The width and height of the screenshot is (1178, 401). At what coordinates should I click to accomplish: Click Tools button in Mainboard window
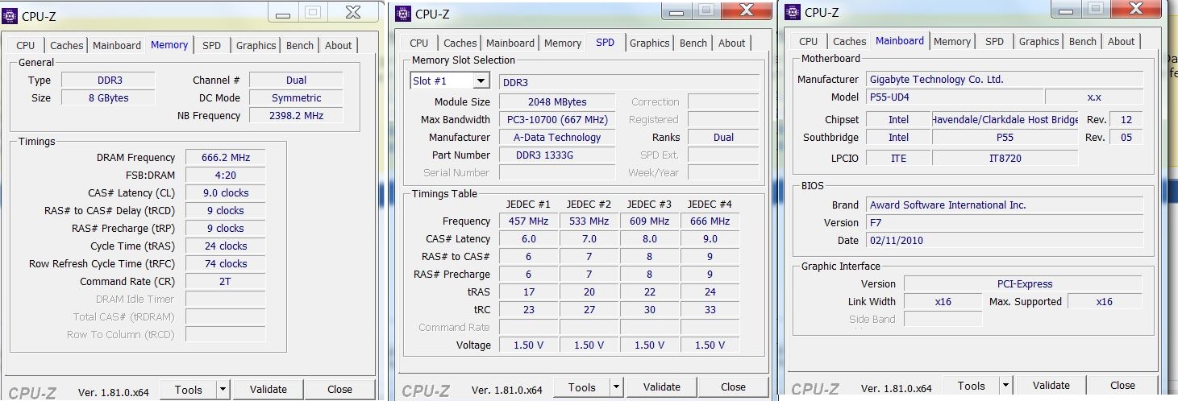[972, 386]
